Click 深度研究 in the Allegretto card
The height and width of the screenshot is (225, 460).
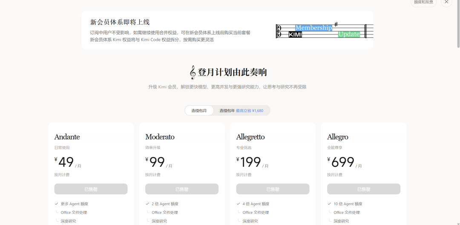click(250, 221)
